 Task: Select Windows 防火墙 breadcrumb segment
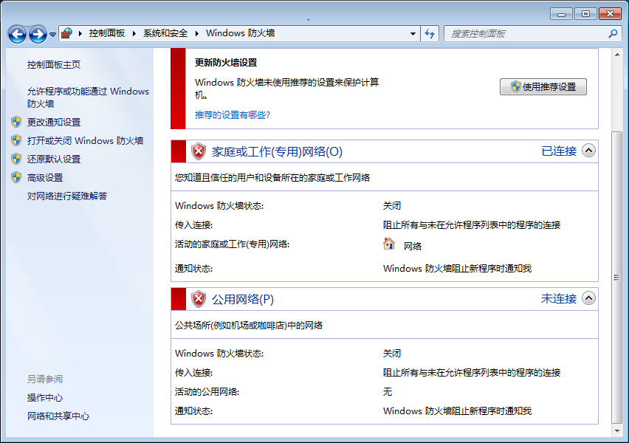[x=240, y=33]
